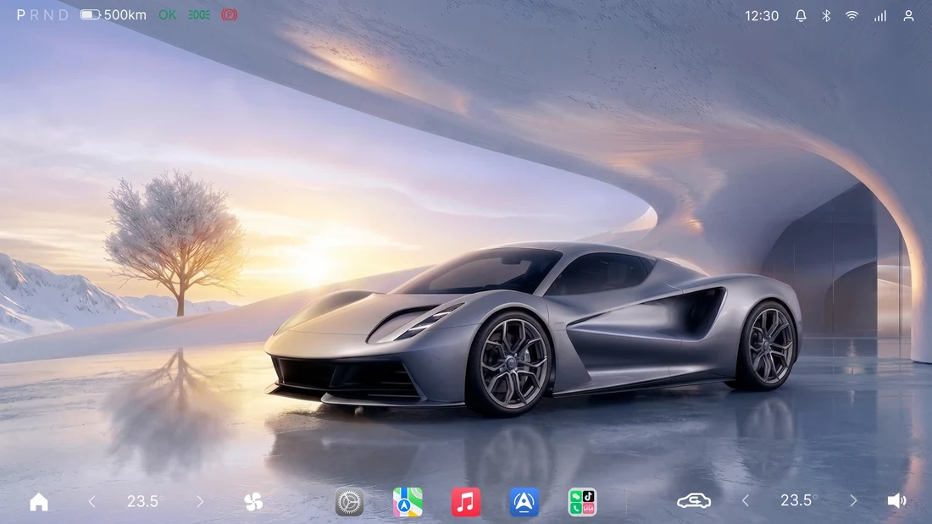The width and height of the screenshot is (932, 524).
Task: Raise temperature with arrow beside fan icon
Action: coord(200,502)
